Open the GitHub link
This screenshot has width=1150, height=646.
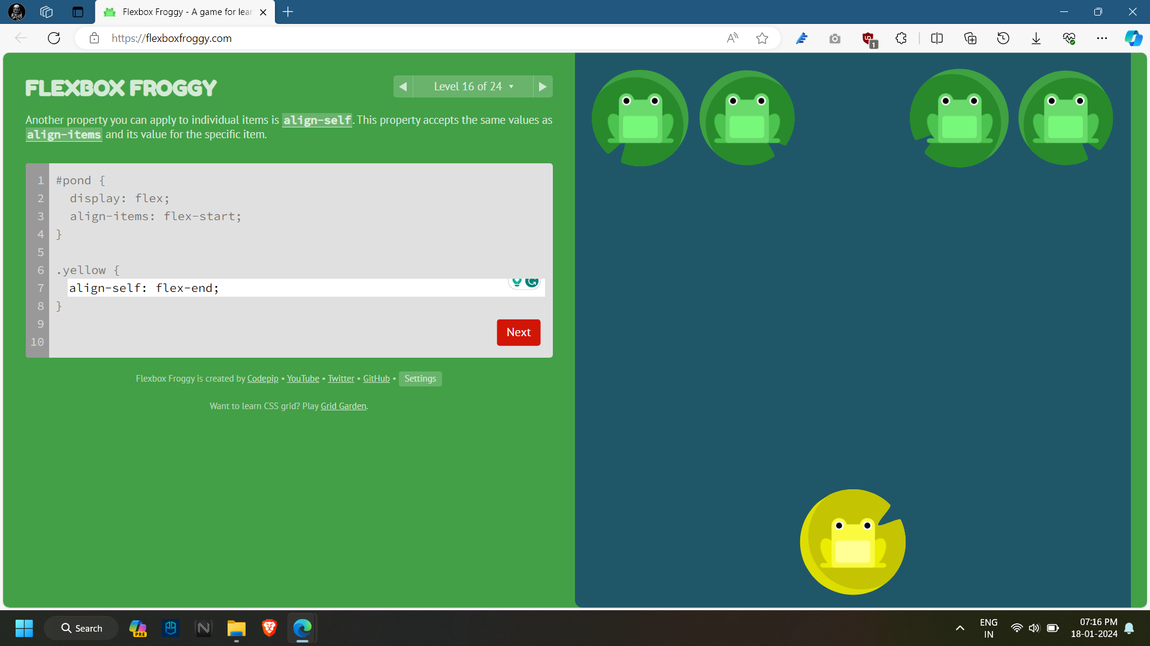pyautogui.click(x=376, y=379)
